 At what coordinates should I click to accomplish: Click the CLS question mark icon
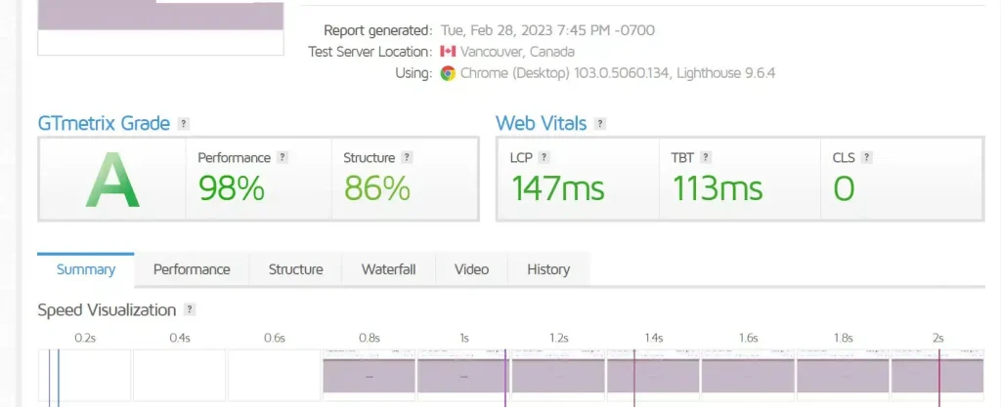click(866, 157)
